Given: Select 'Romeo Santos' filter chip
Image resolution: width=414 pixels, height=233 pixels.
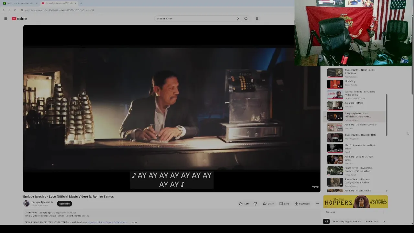Looking at the screenshot, I should [372, 222].
